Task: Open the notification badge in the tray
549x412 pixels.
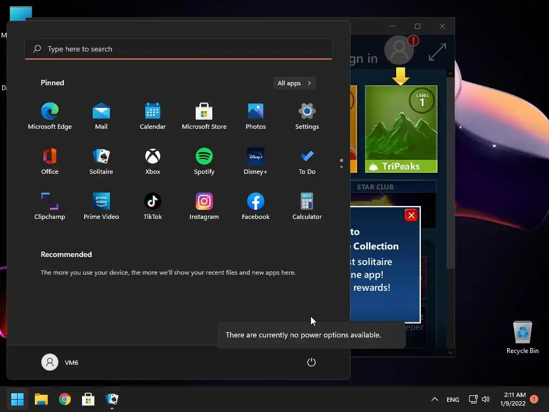Action: (x=534, y=399)
